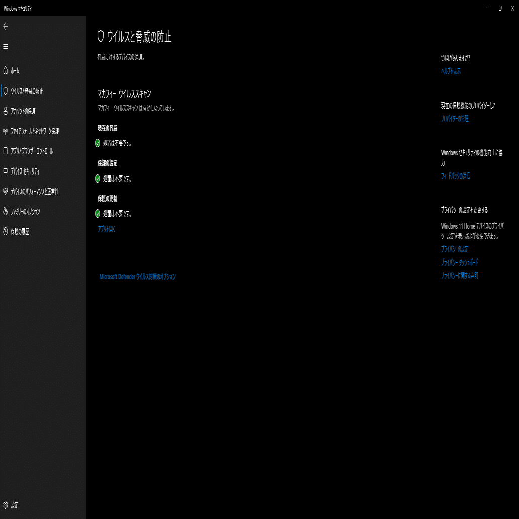519x519 pixels.
Task: Close the Windows セキュリティ window
Action: pyautogui.click(x=512, y=8)
